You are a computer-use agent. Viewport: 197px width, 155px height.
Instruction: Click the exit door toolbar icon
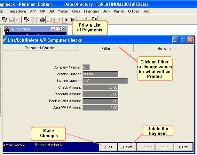pyautogui.click(x=94, y=19)
